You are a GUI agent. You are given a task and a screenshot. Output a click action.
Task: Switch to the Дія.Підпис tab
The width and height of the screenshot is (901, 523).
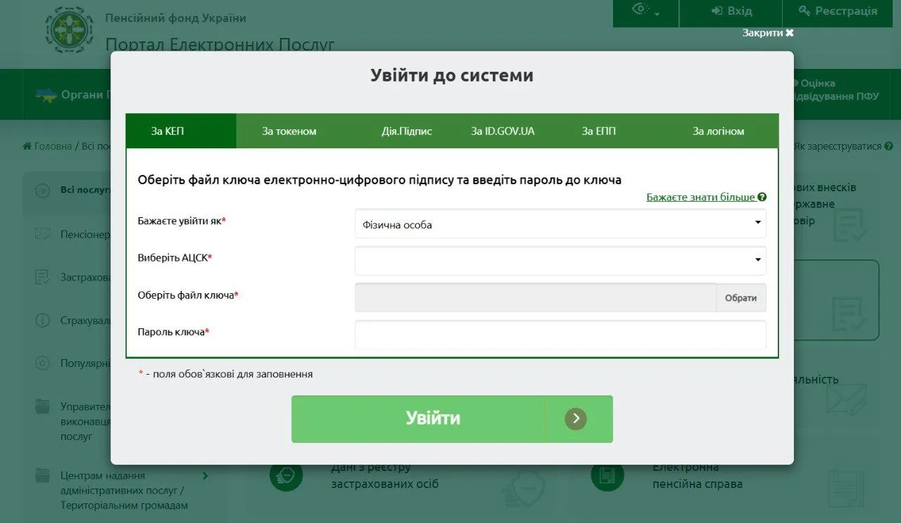[x=406, y=131]
